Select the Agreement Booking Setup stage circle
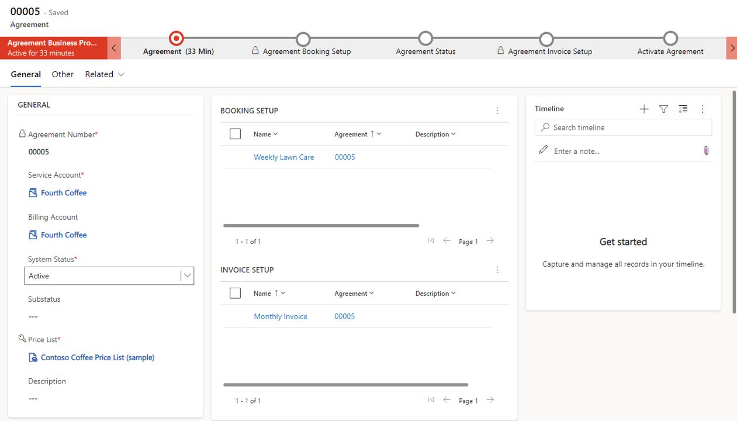Image resolution: width=737 pixels, height=421 pixels. tap(303, 39)
